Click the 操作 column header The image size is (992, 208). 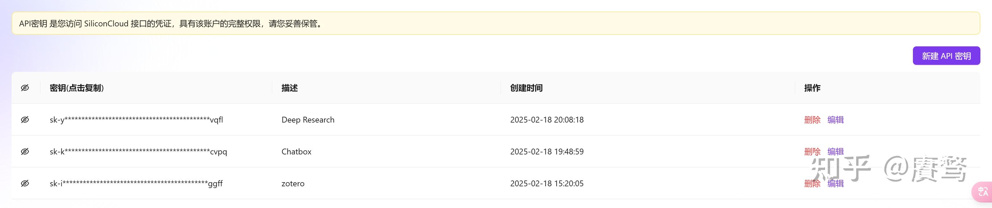pyautogui.click(x=812, y=88)
